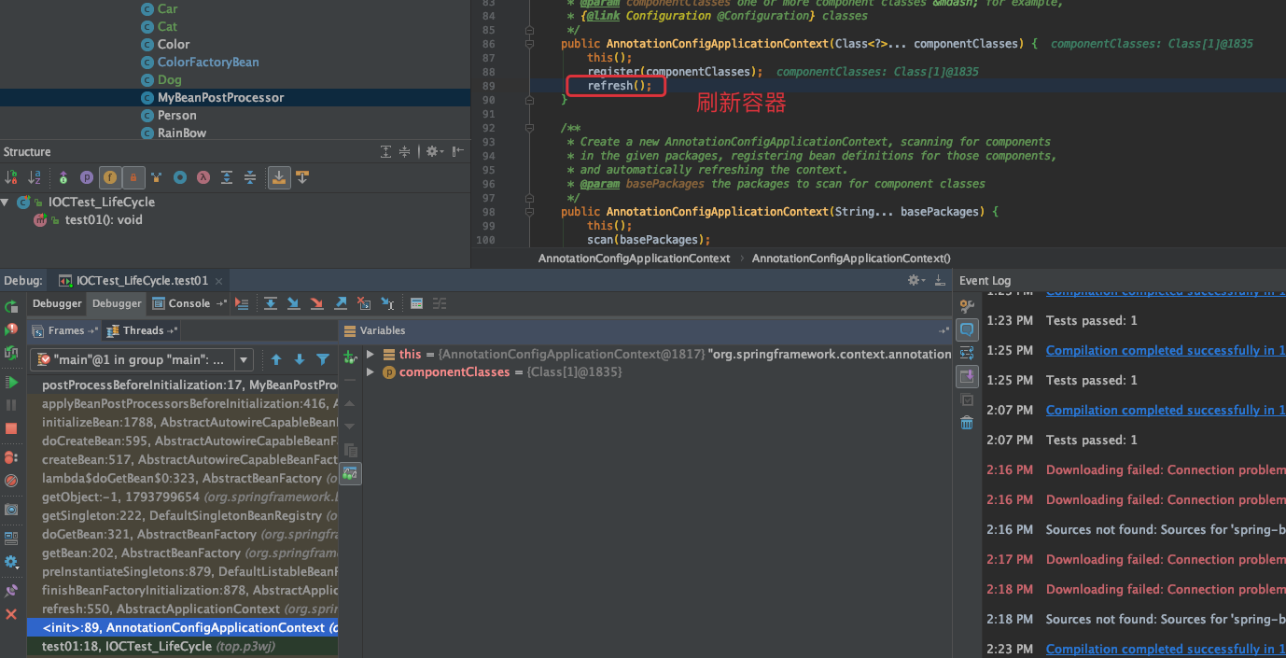The width and height of the screenshot is (1286, 658).
Task: Click New Watch icon in Variables
Action: [x=350, y=357]
